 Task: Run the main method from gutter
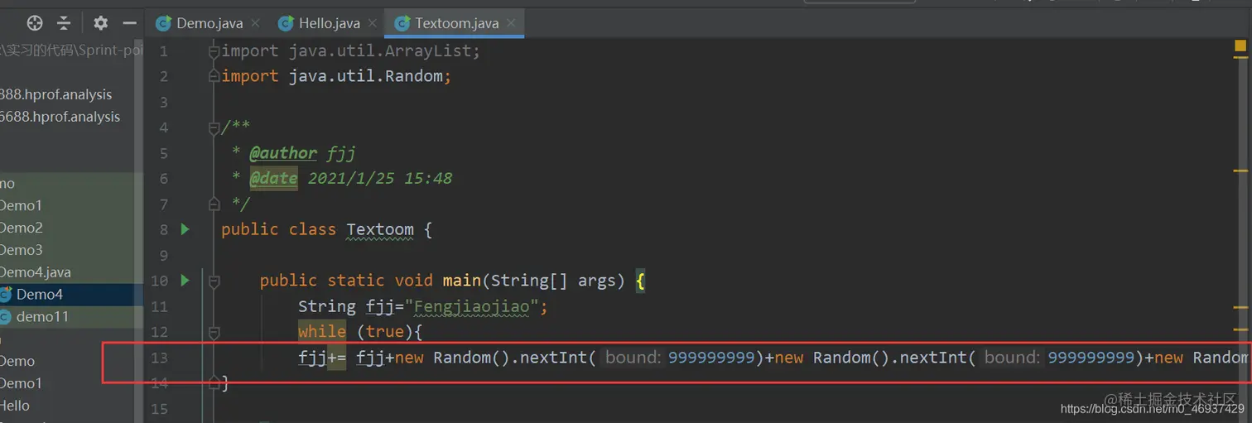tap(185, 281)
